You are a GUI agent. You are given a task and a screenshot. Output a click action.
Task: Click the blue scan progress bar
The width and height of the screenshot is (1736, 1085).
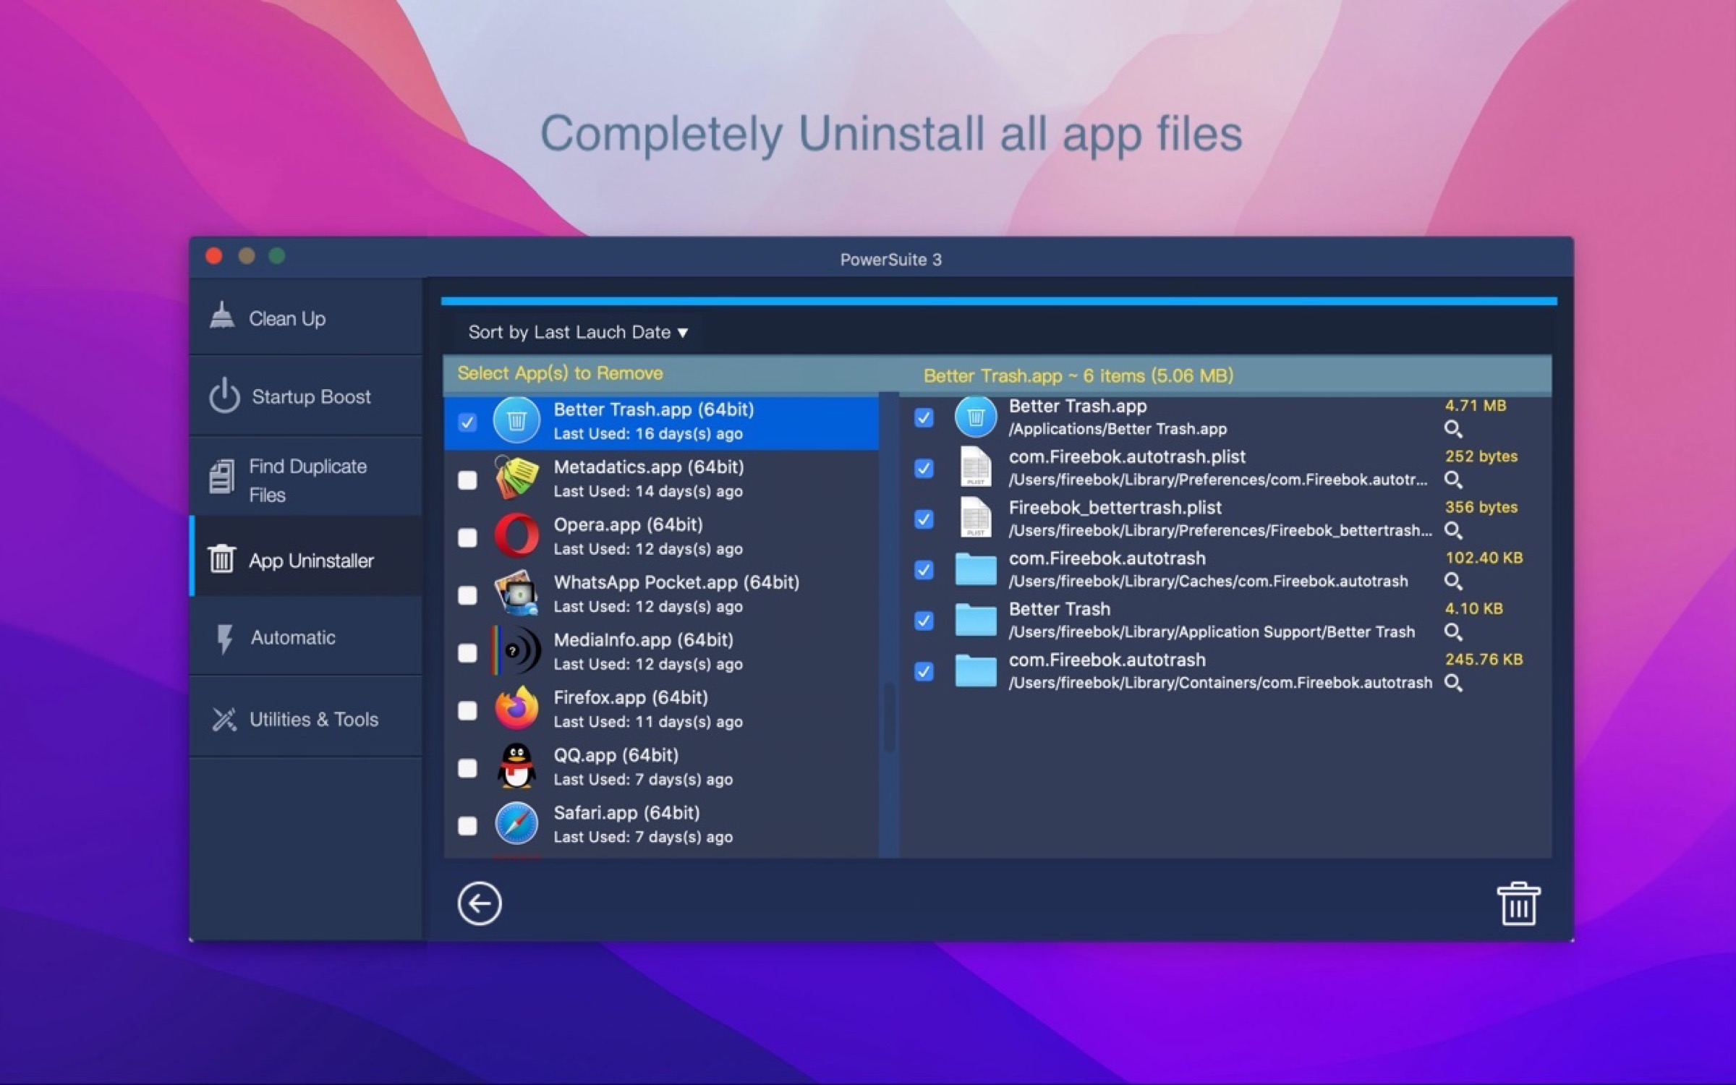point(999,301)
